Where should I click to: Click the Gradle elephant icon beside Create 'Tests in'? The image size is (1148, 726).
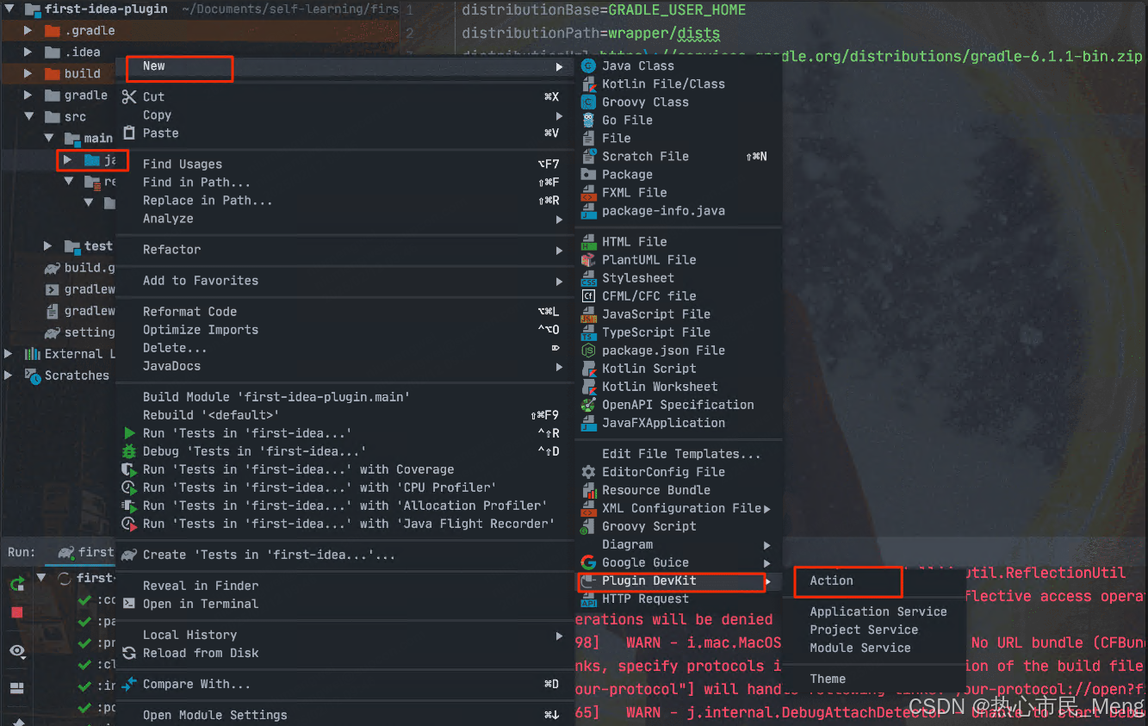coord(129,555)
